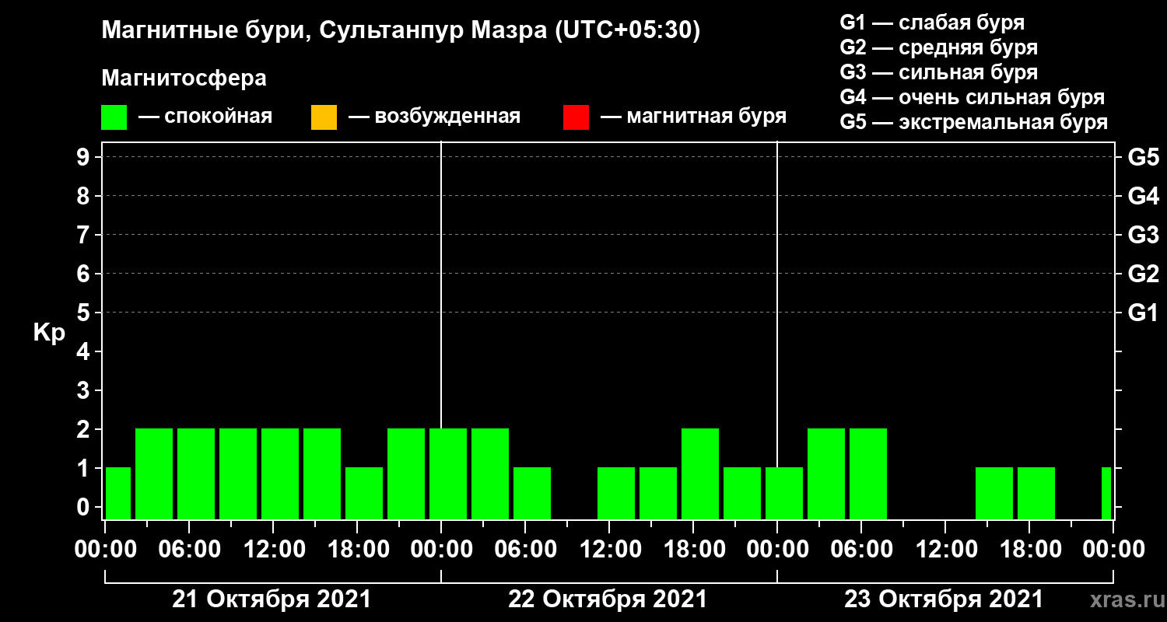Screen dimensions: 1167x622
Task: Click the 03:00–06:00 bar on 23 October
Action: [826, 473]
